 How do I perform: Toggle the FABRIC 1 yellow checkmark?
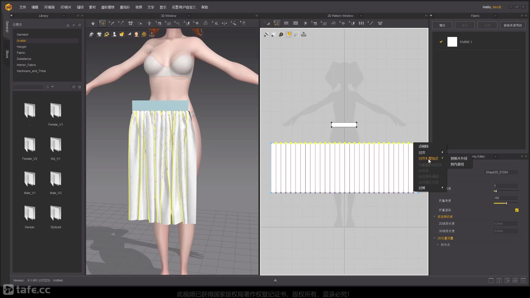click(x=441, y=42)
